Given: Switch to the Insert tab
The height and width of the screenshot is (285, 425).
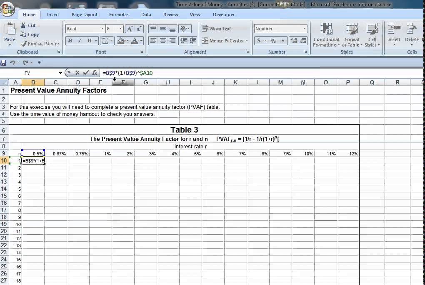Looking at the screenshot, I should tap(53, 15).
